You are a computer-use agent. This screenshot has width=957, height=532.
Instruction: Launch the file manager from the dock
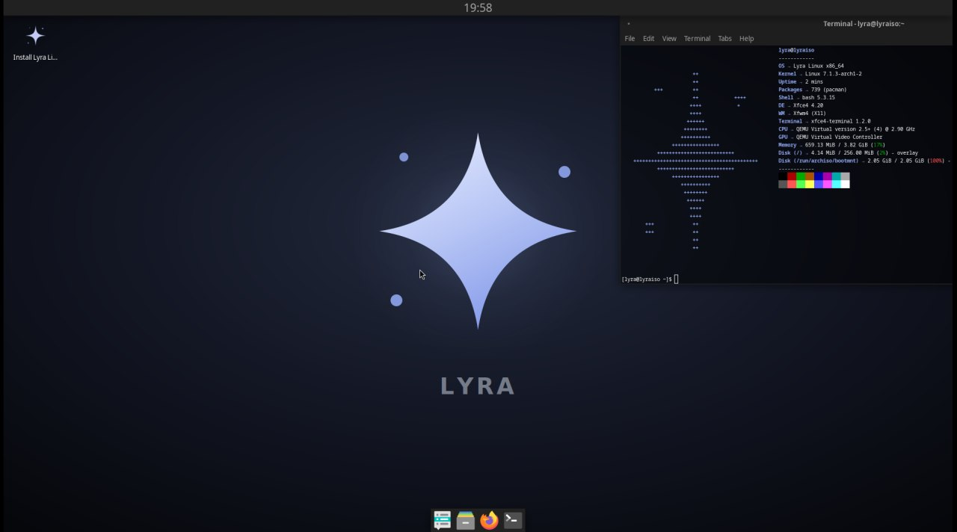click(x=466, y=520)
